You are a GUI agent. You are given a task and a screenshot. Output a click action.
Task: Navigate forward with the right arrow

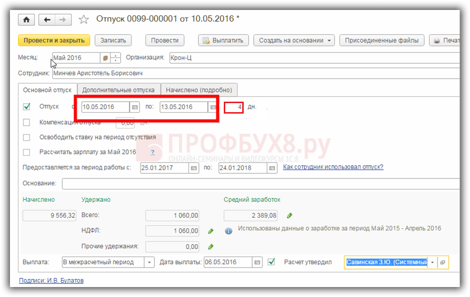pyautogui.click(x=63, y=20)
